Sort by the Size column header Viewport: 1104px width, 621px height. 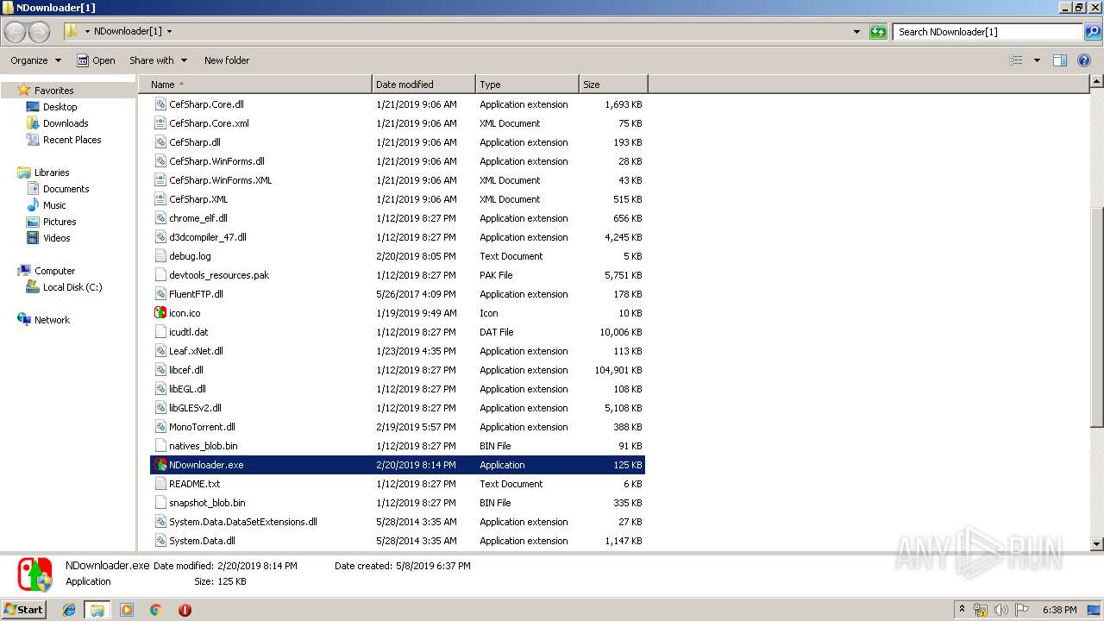(x=613, y=85)
